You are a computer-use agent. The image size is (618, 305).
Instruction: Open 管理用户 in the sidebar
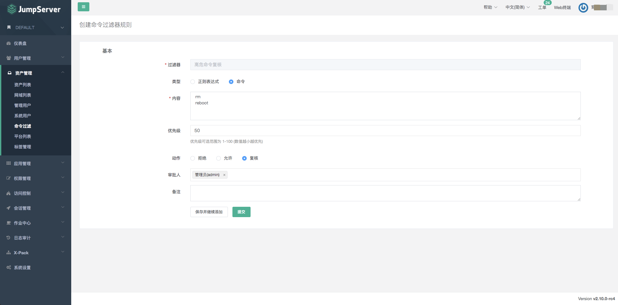coord(23,105)
